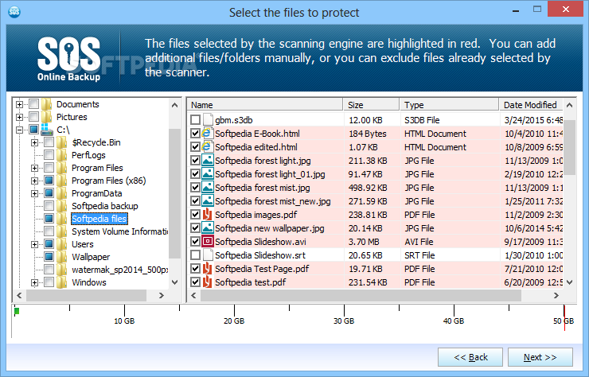Click the Users folder icon
This screenshot has height=377, width=589.
click(61, 244)
